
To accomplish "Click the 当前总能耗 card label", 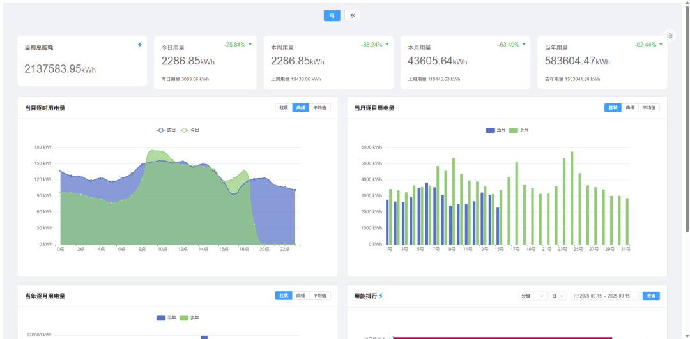I will 39,47.
